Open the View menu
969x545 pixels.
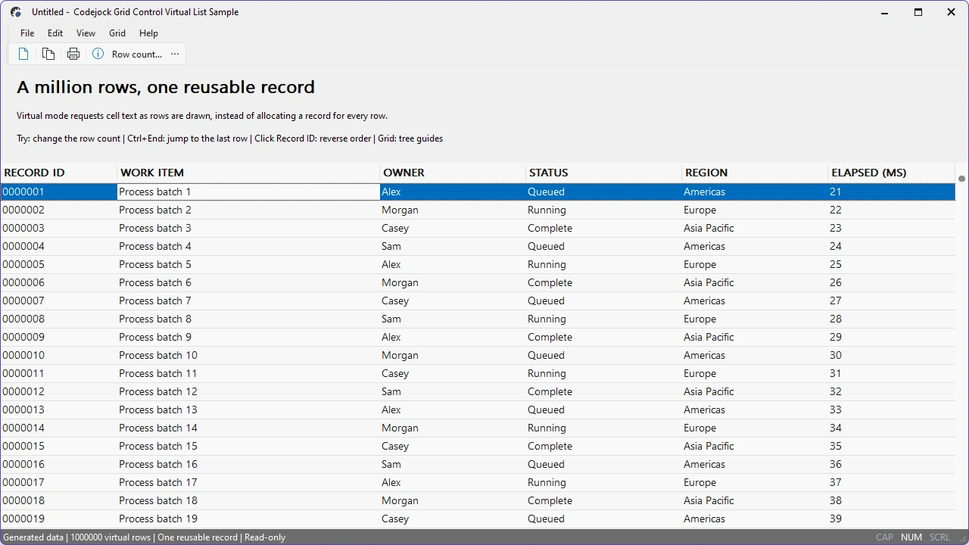click(86, 33)
